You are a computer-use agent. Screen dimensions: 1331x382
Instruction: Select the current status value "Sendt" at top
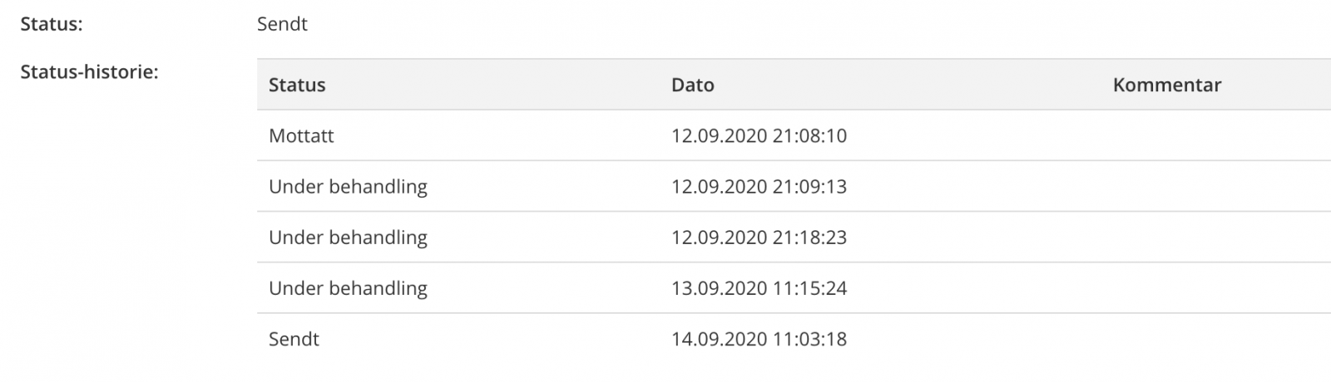[x=282, y=24]
